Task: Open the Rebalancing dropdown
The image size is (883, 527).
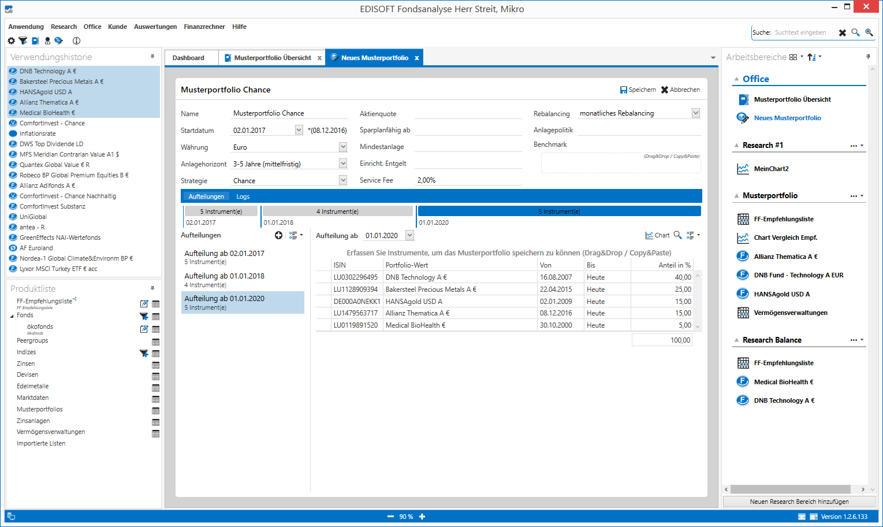Action: click(695, 113)
